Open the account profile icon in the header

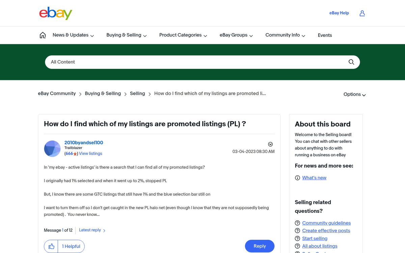362,13
